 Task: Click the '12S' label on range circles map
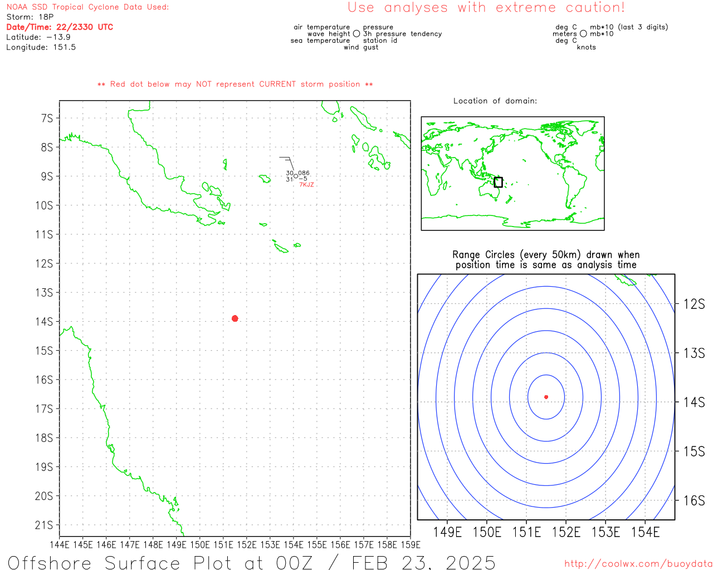pyautogui.click(x=694, y=304)
